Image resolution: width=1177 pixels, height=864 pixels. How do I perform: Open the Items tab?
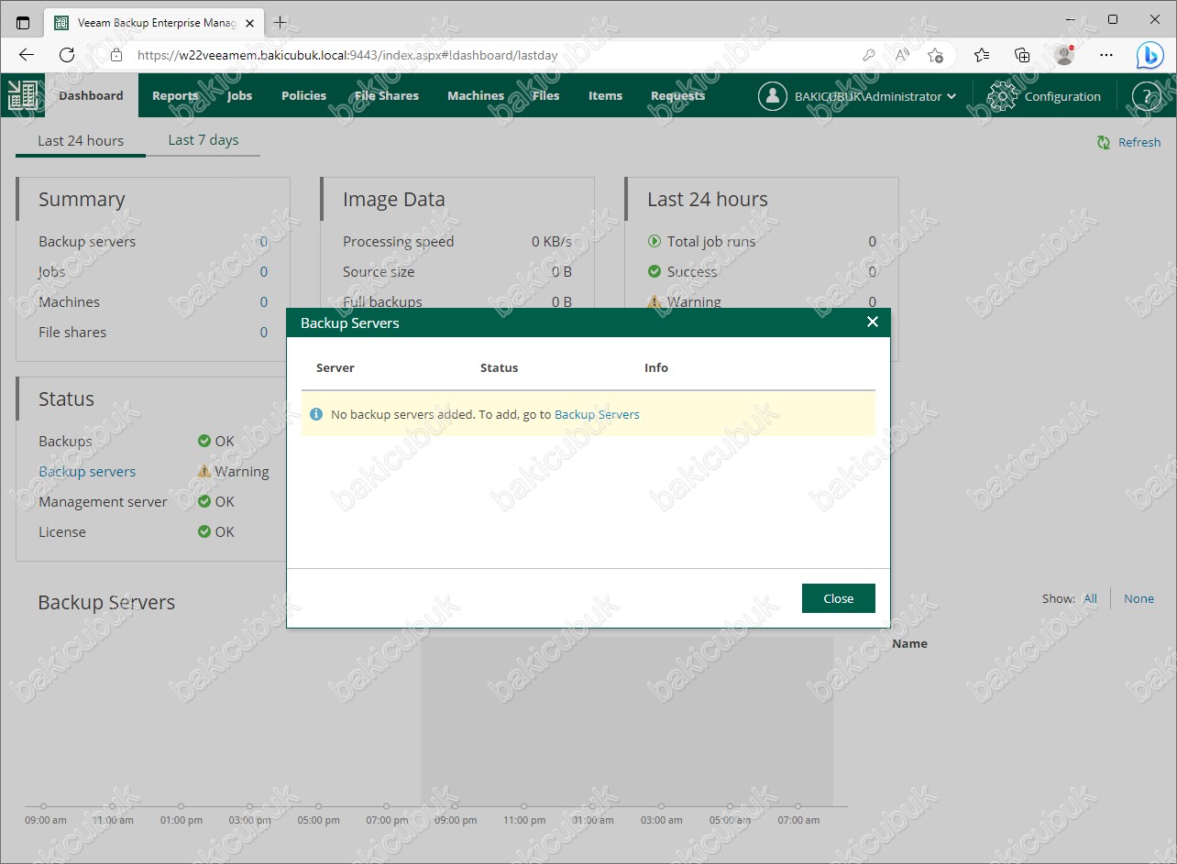click(605, 95)
